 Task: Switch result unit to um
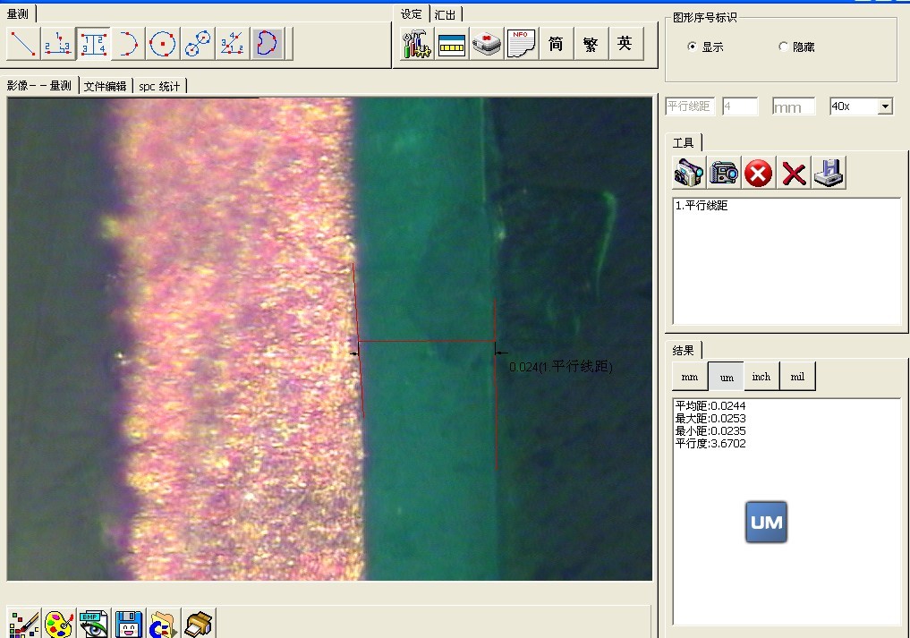(x=726, y=378)
